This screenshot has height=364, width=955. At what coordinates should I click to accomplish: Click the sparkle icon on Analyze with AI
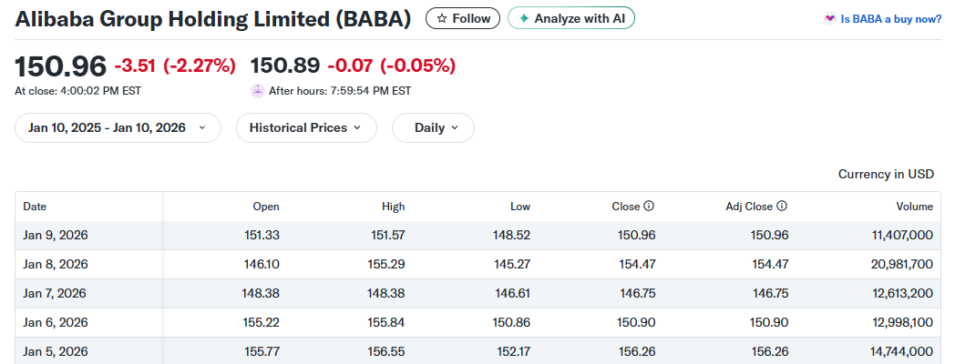[524, 18]
